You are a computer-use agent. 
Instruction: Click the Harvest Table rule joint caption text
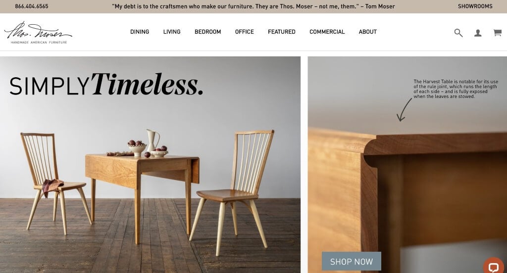point(456,89)
